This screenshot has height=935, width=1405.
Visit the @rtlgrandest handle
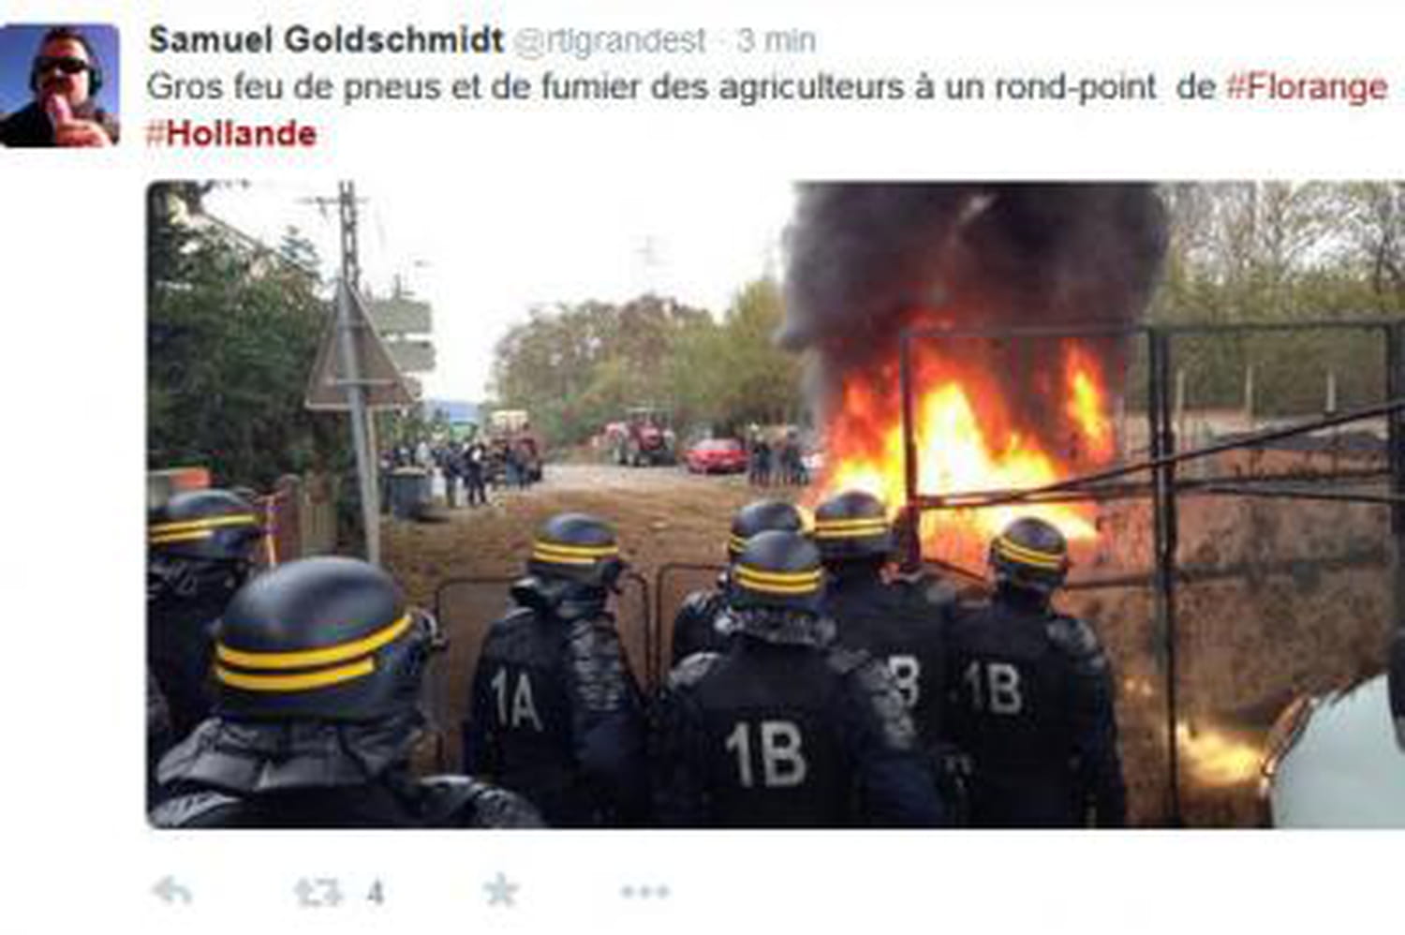click(611, 40)
